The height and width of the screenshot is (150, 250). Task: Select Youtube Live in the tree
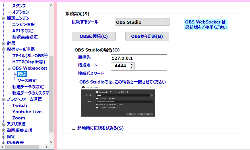pos(27,112)
